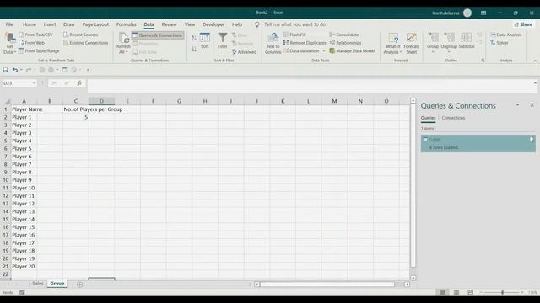The width and height of the screenshot is (540, 303).
Task: Switch to the Page Layout tab
Action: point(95,24)
